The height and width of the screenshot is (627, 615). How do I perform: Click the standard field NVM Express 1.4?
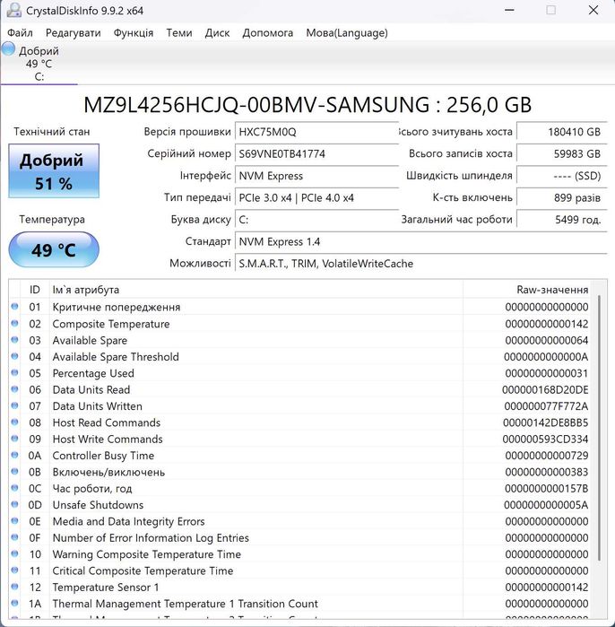(x=420, y=242)
